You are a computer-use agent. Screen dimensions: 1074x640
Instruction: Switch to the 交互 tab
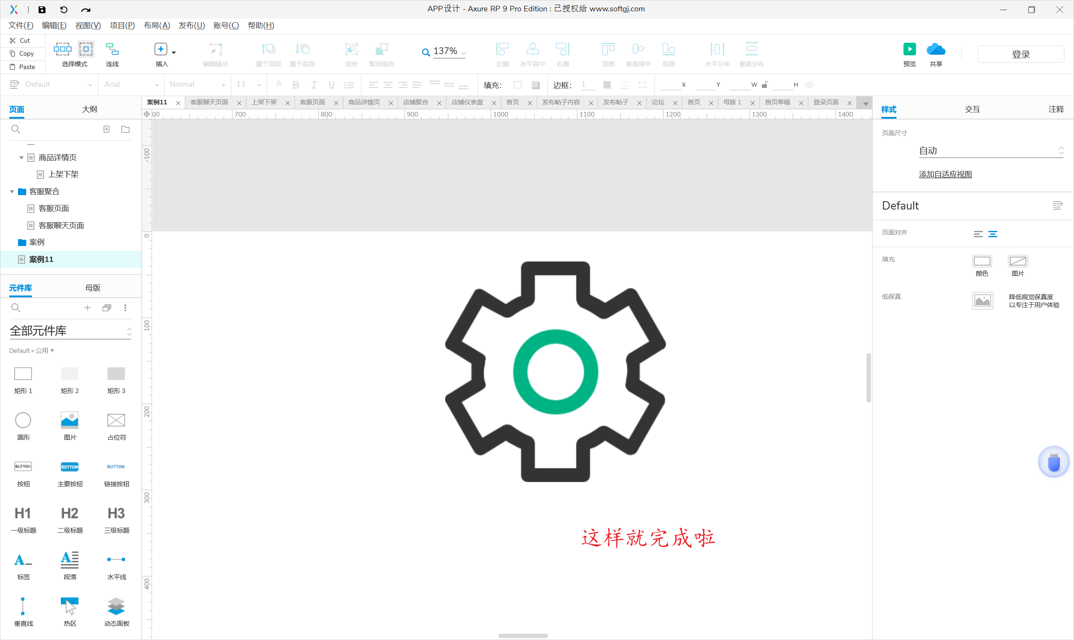tap(972, 109)
